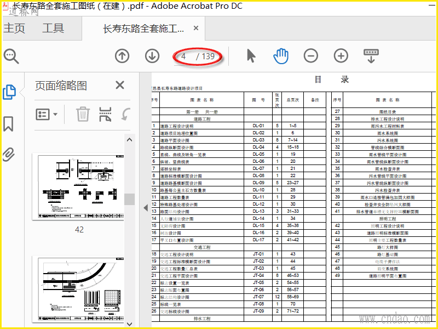Rotate page with the curved arrow icon

click(126, 115)
